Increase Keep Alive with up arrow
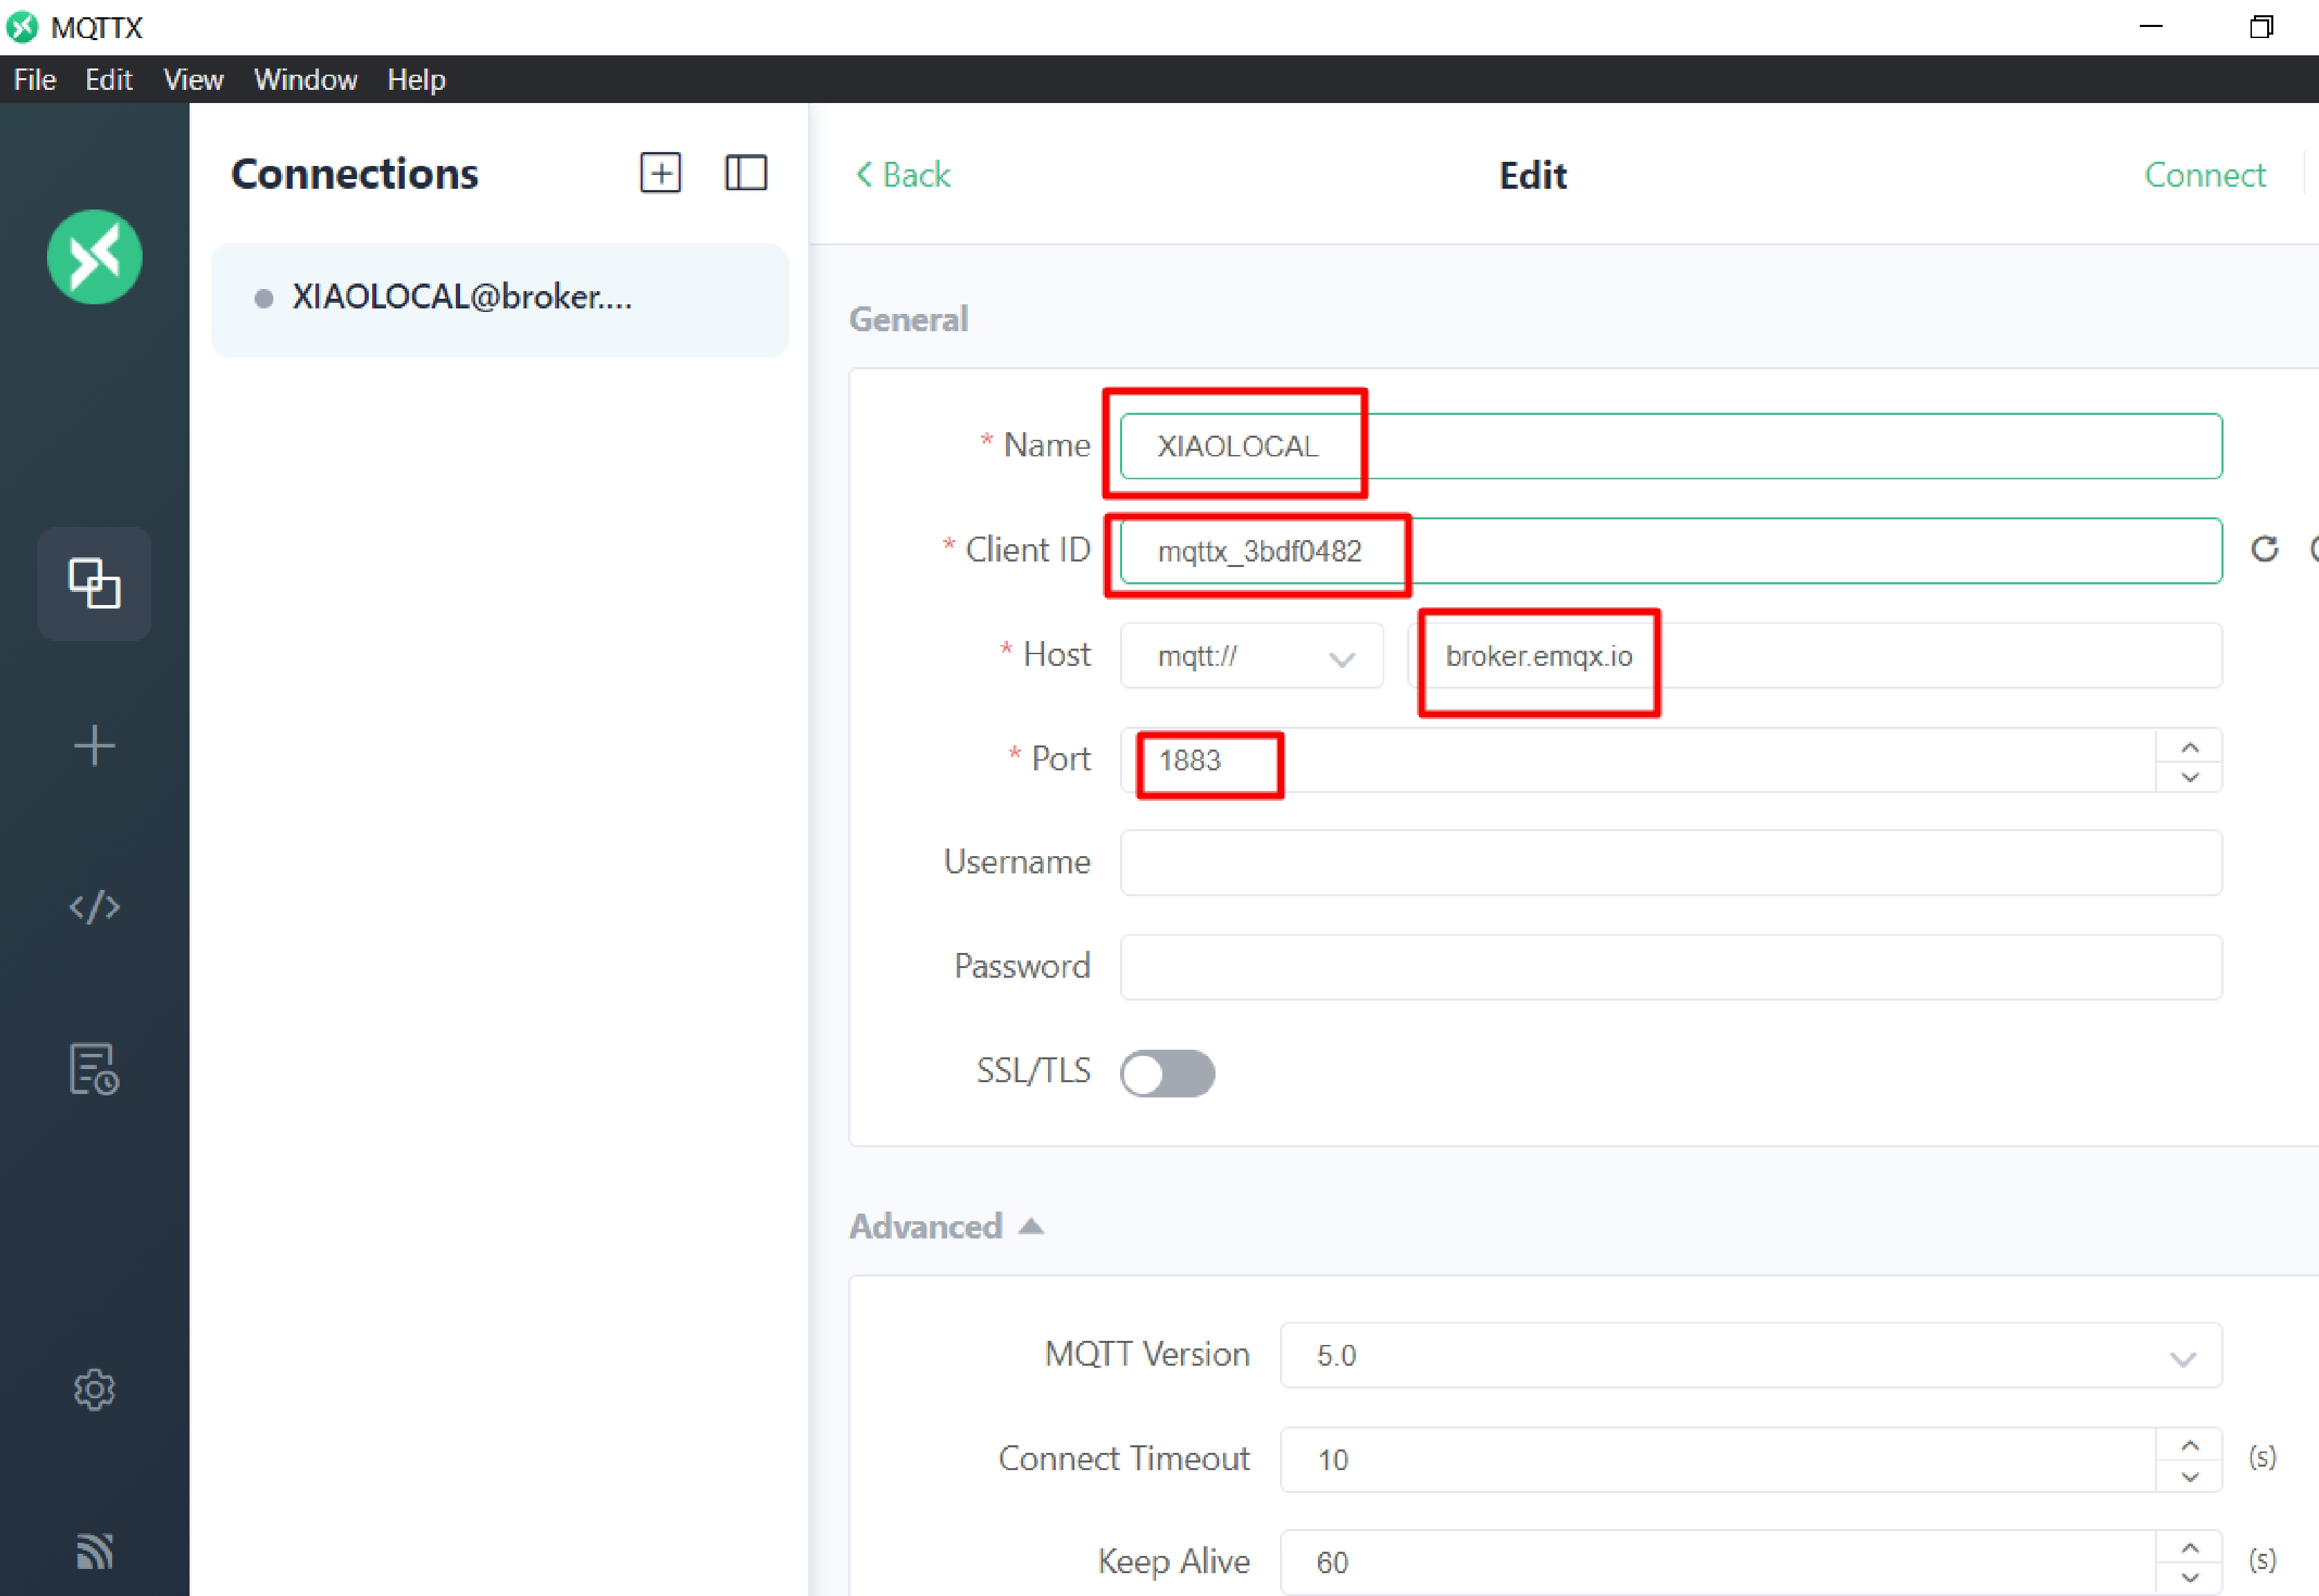The image size is (2319, 1596). (2190, 1548)
